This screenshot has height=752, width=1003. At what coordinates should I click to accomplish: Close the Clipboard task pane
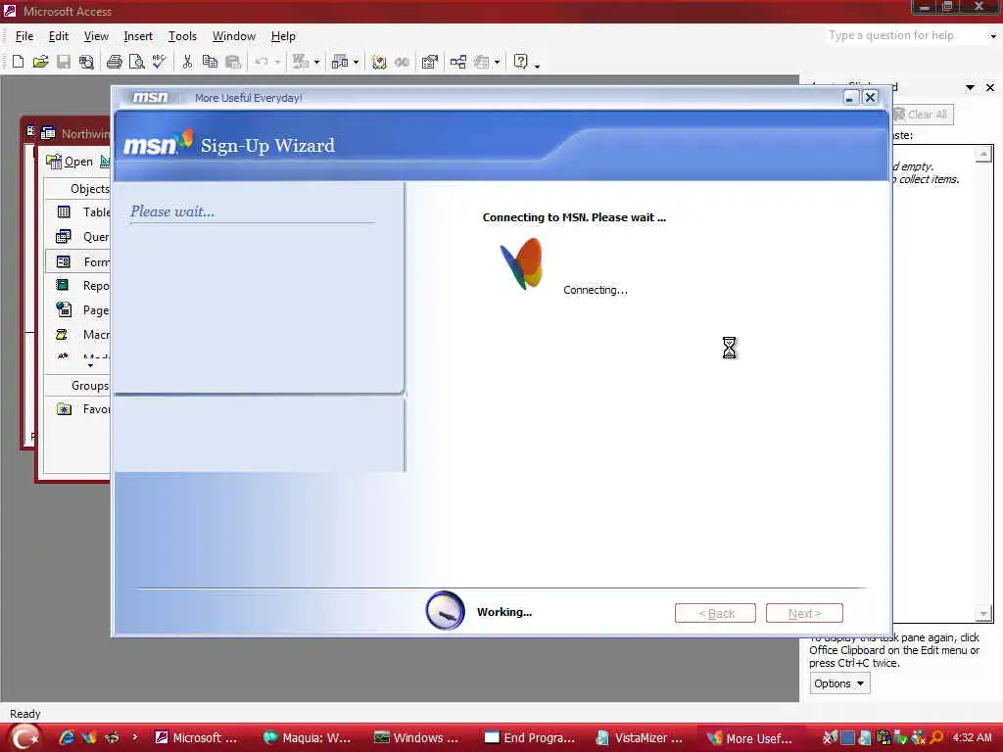(x=990, y=87)
